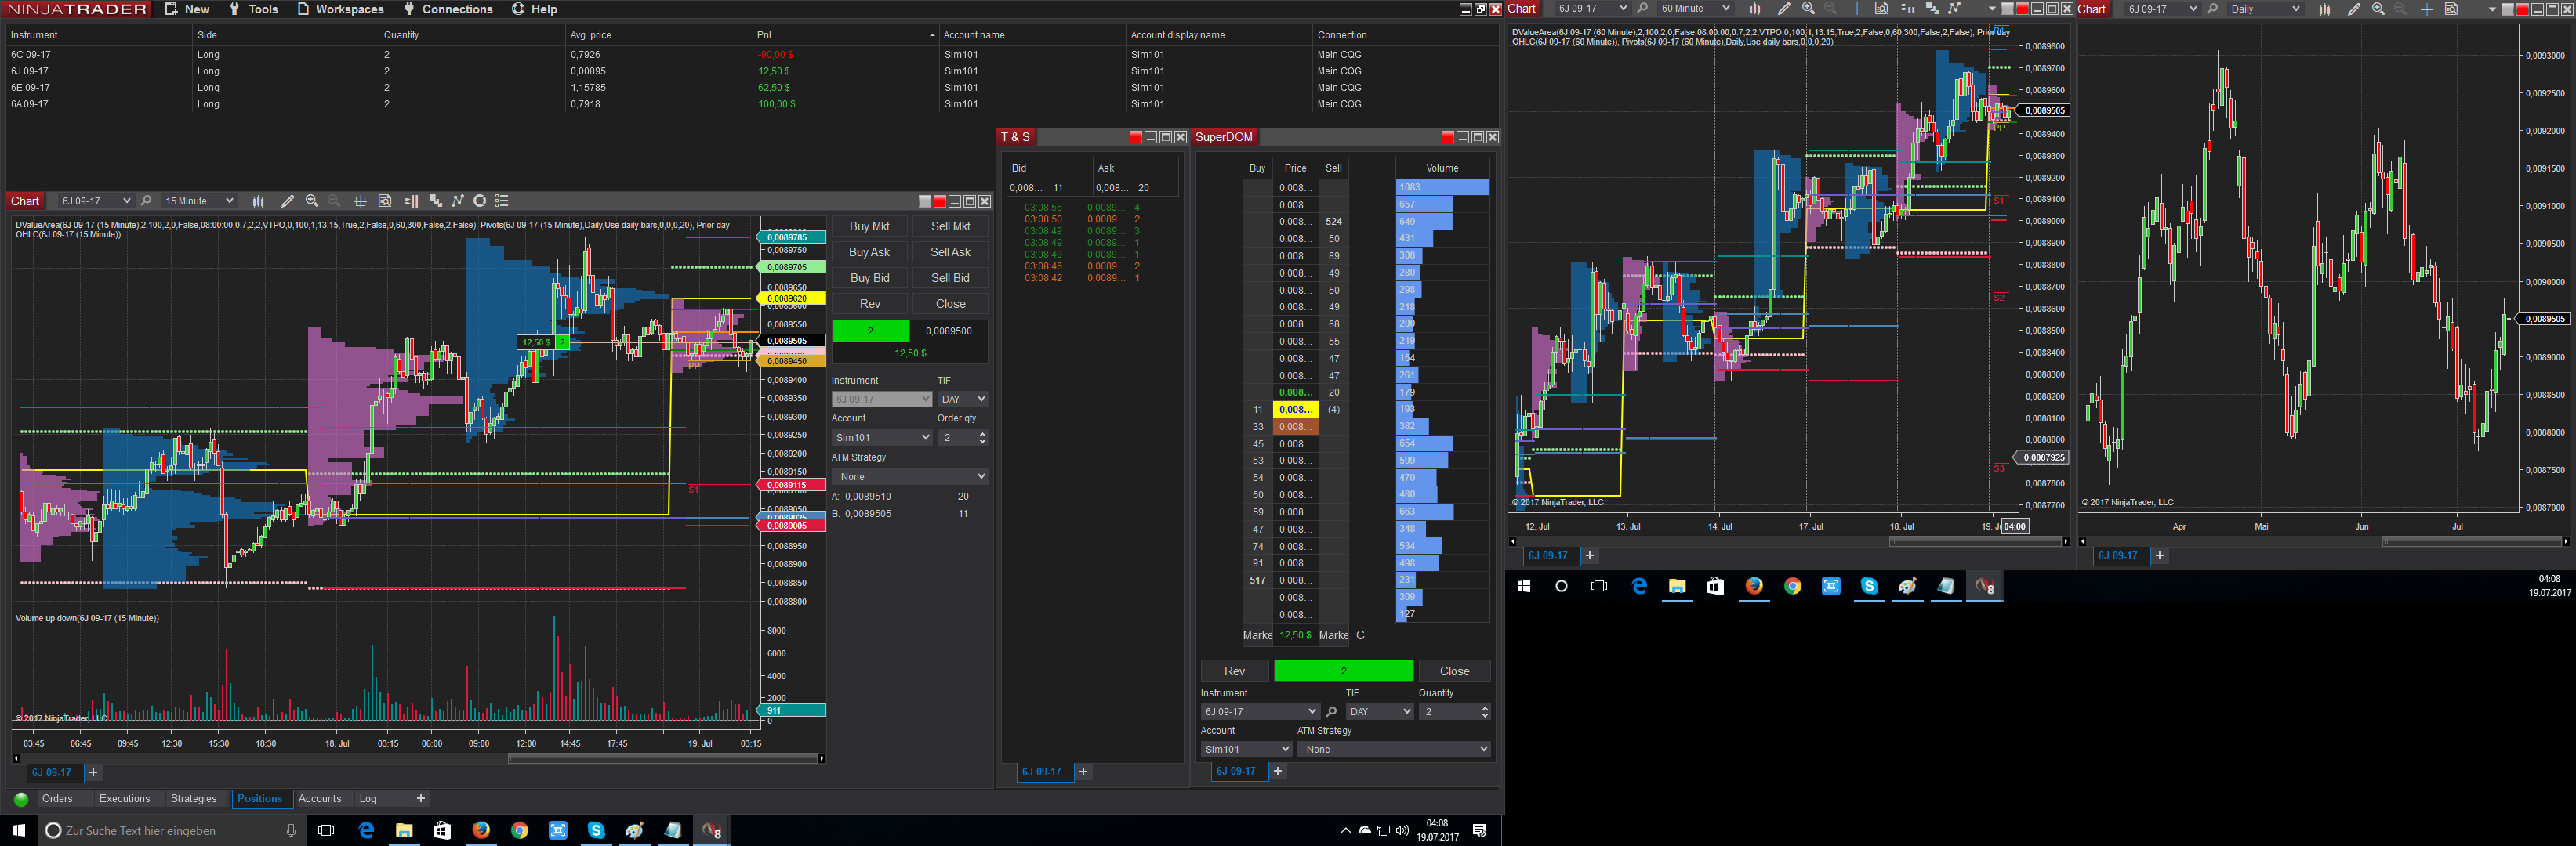Toggle crosshair plus icon in 60 Minute chart

1857,9
